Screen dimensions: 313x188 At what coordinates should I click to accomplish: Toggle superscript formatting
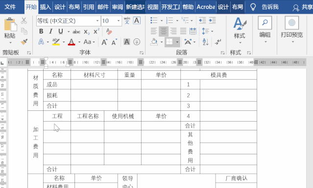coord(96,31)
